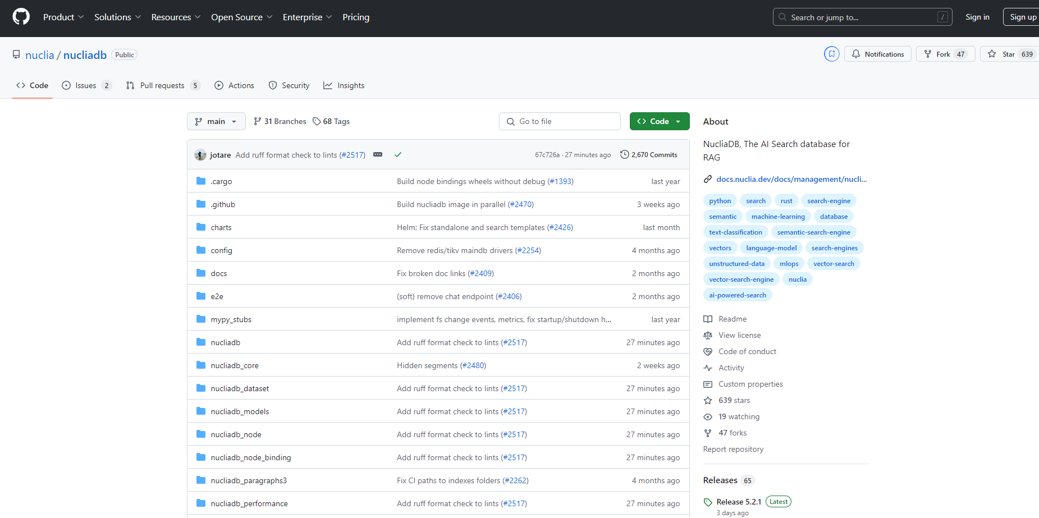Open the docs.nuclia.dev documentation link
The width and height of the screenshot is (1039, 518).
791,179
